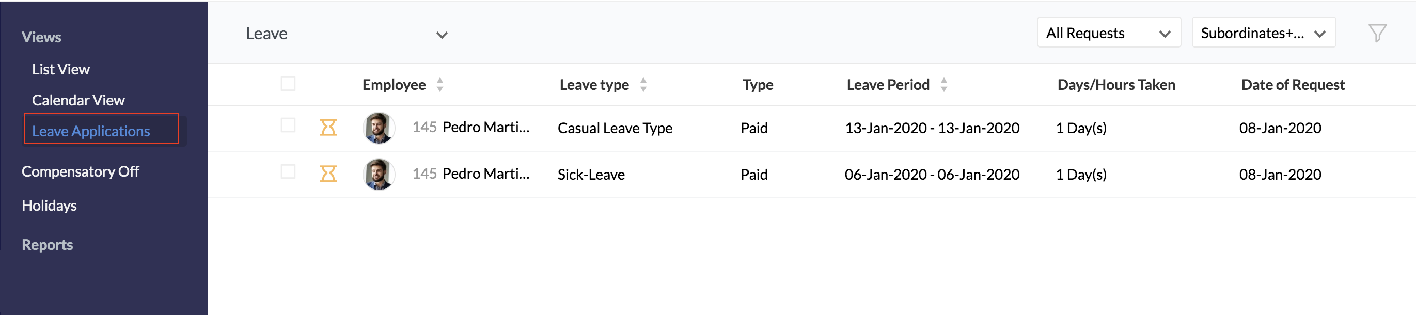Screen dimensions: 1416x315
Task: Open the Subordinates+ dropdown
Action: pyautogui.click(x=1263, y=33)
